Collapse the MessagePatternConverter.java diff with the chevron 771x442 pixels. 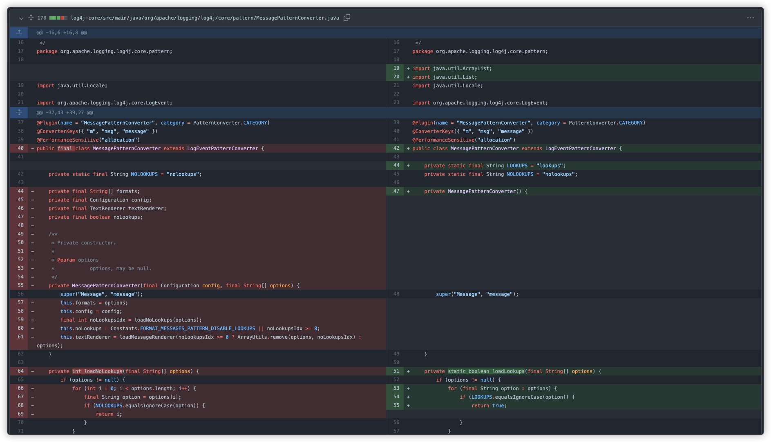coord(21,18)
